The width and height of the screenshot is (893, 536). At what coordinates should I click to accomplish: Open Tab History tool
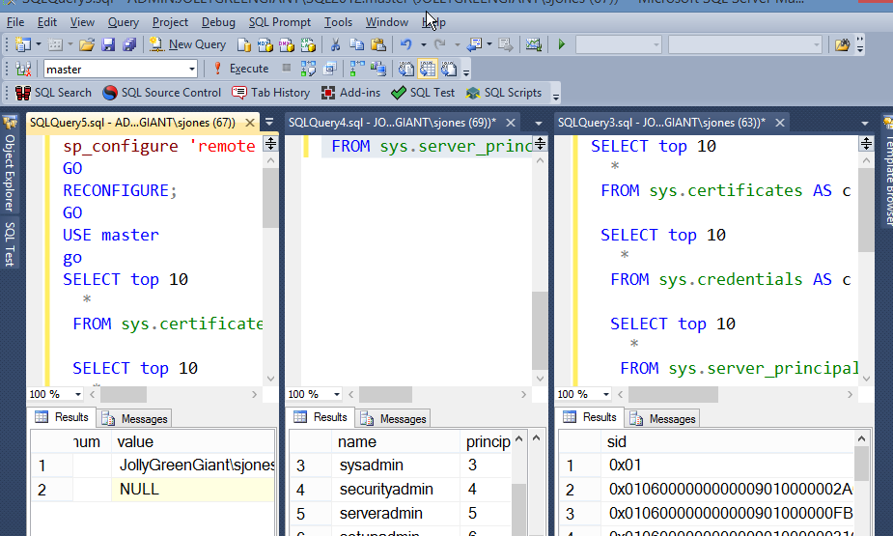click(x=271, y=93)
